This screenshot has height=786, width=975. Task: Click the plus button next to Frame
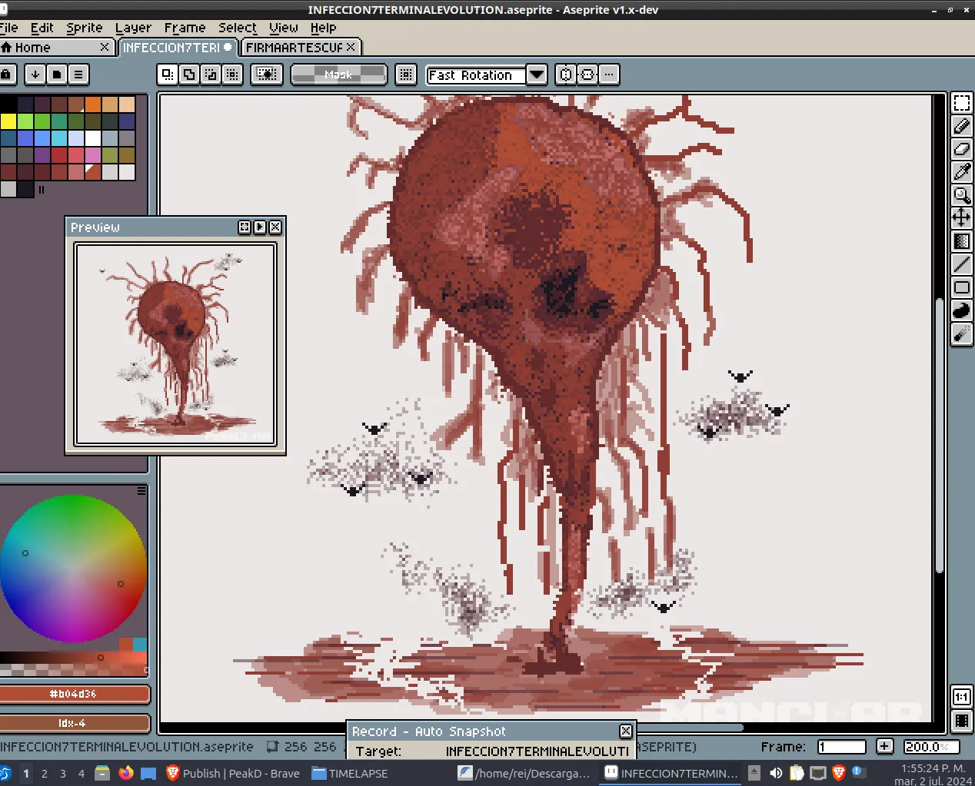(885, 746)
